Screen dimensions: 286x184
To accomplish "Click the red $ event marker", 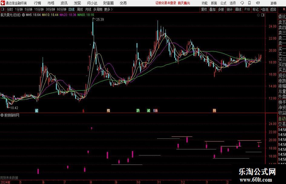I will [x=83, y=111].
